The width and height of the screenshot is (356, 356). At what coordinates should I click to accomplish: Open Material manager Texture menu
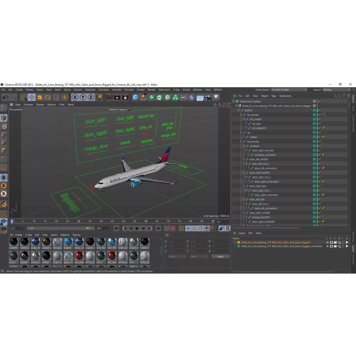pos(76,235)
